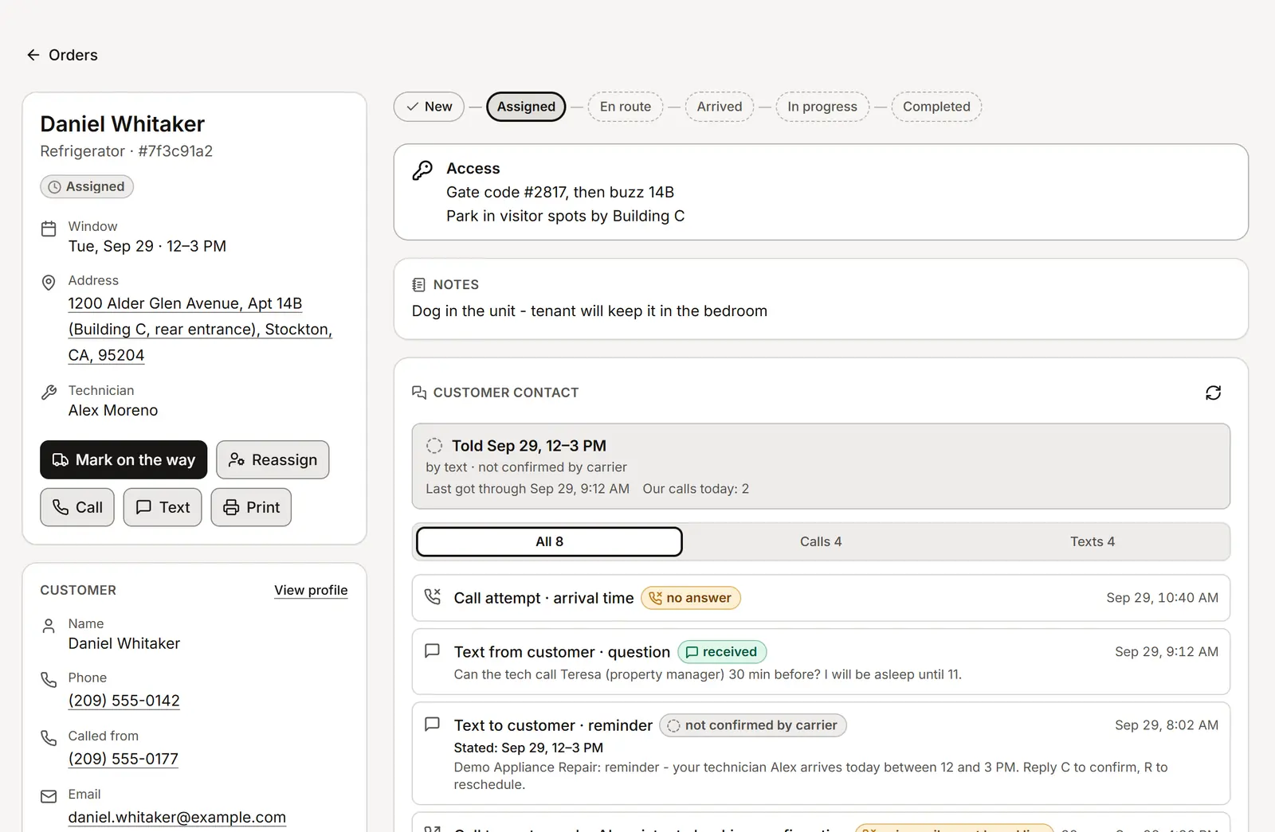Set status to En route
The image size is (1275, 832).
coord(626,107)
